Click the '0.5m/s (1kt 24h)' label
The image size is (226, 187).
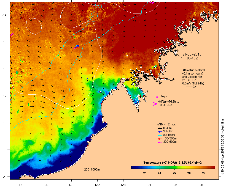point(193,83)
